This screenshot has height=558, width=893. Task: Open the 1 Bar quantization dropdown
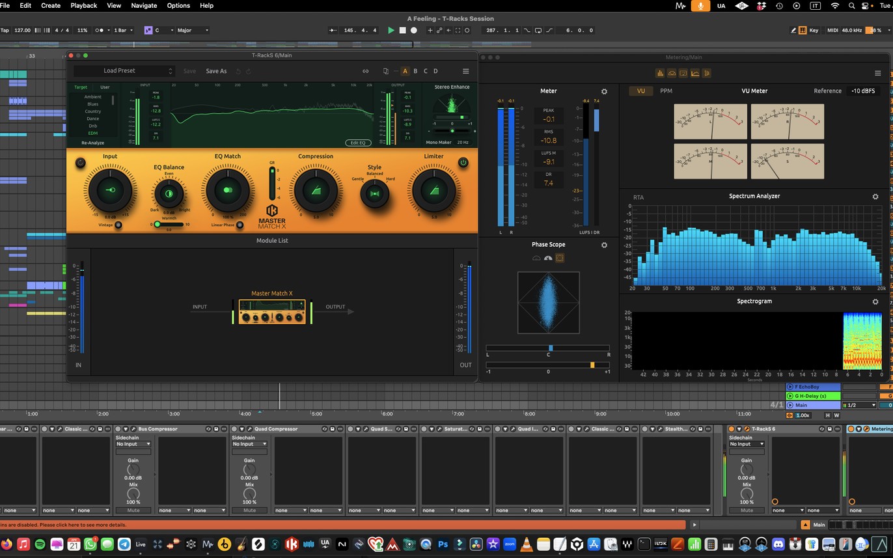tap(124, 30)
